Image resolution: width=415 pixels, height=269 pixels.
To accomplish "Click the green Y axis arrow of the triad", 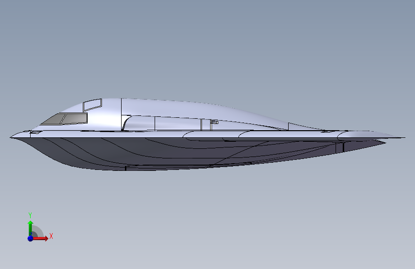I will pos(31,228).
